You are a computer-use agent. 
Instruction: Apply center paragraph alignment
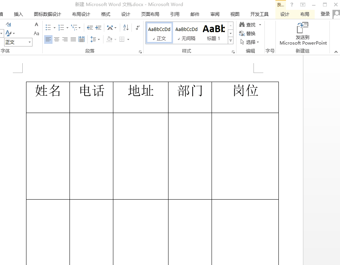click(x=56, y=39)
